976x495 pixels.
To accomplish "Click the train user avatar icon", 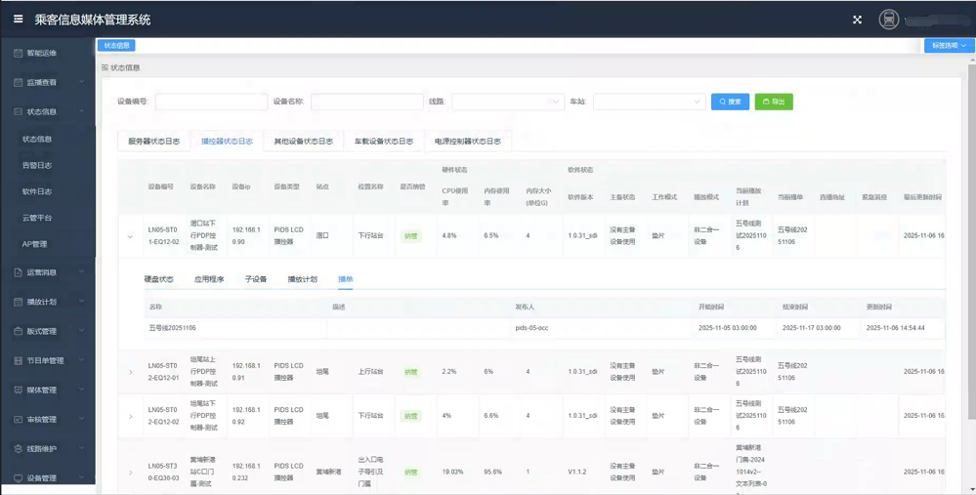I will click(888, 20).
